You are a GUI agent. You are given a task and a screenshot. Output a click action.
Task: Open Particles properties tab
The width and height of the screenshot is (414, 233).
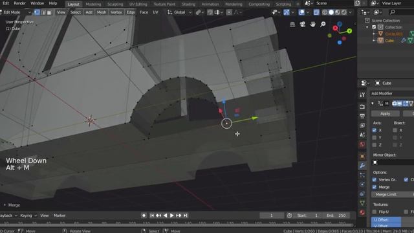362,175
